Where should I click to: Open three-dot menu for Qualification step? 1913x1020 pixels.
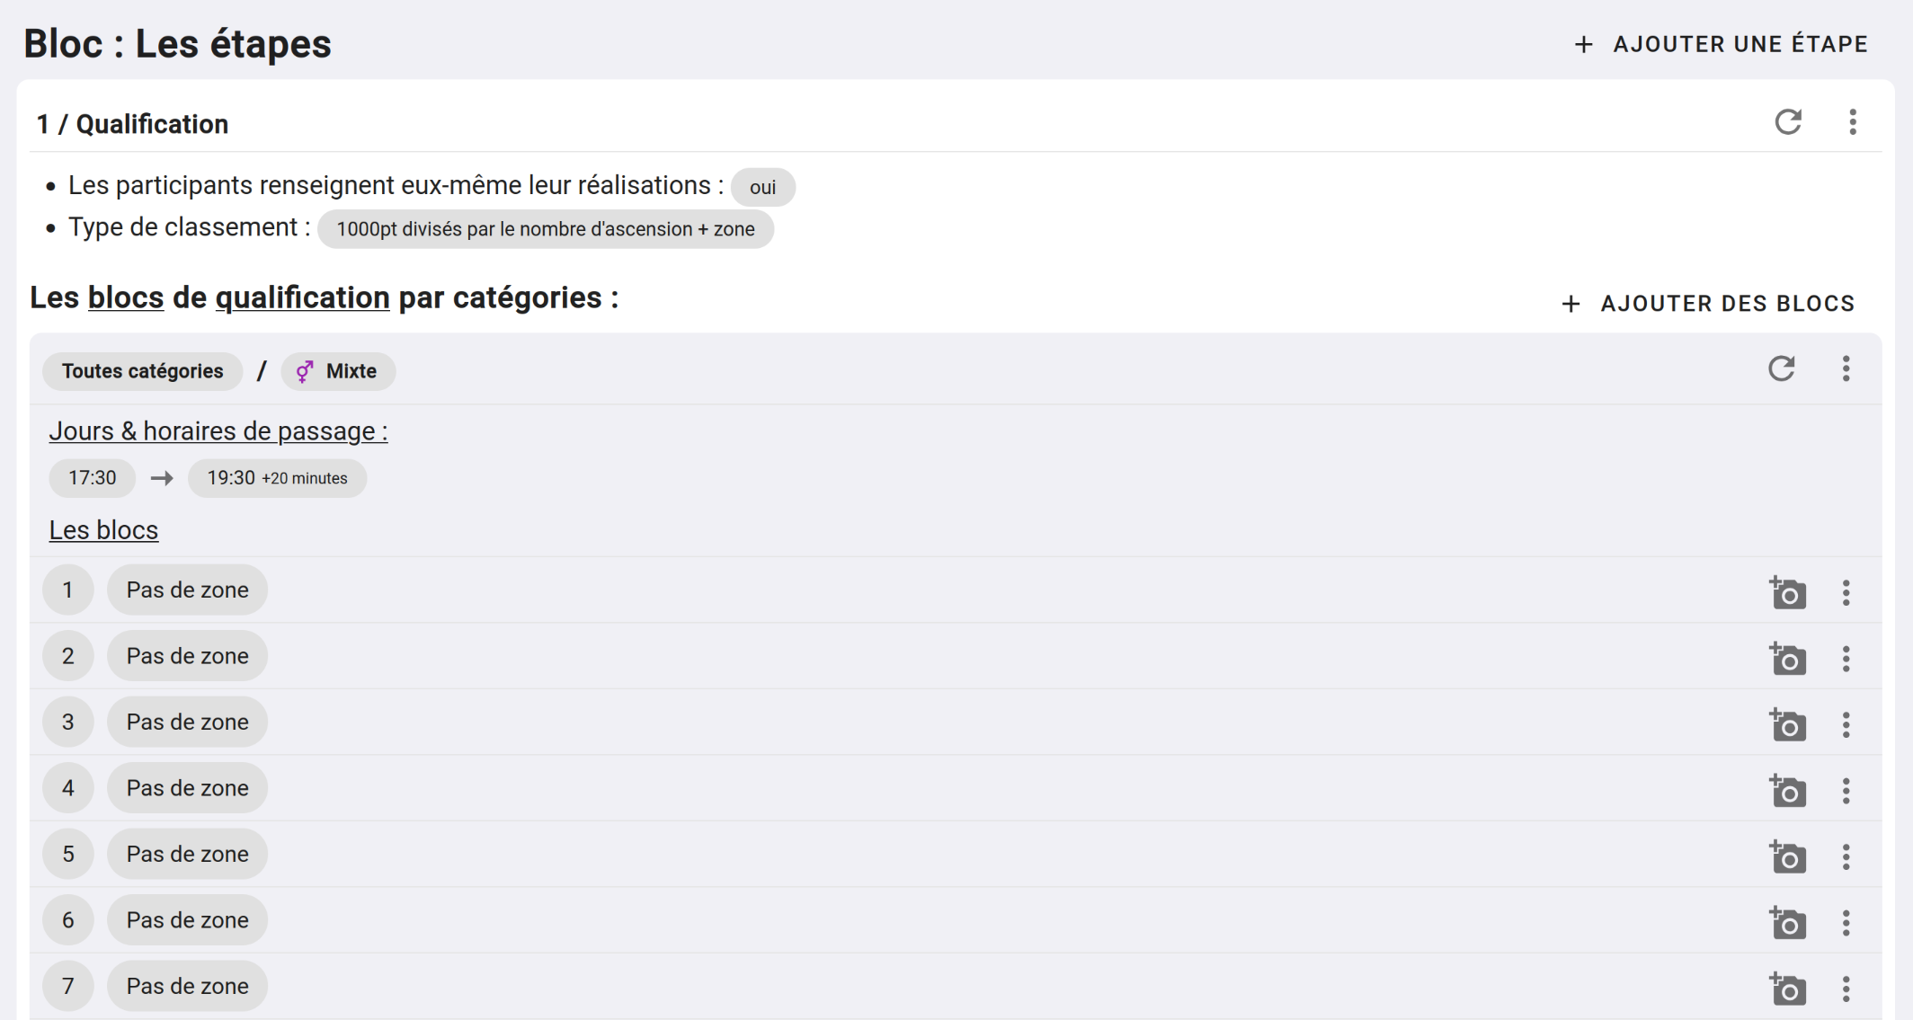point(1853,122)
